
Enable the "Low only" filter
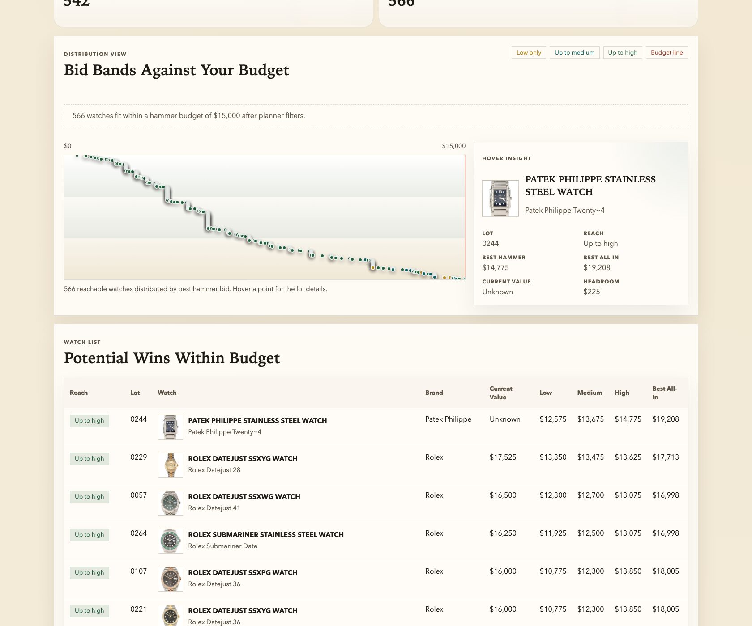click(529, 52)
